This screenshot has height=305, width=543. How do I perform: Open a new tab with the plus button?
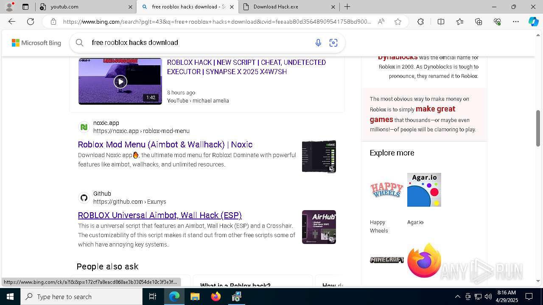(x=347, y=7)
